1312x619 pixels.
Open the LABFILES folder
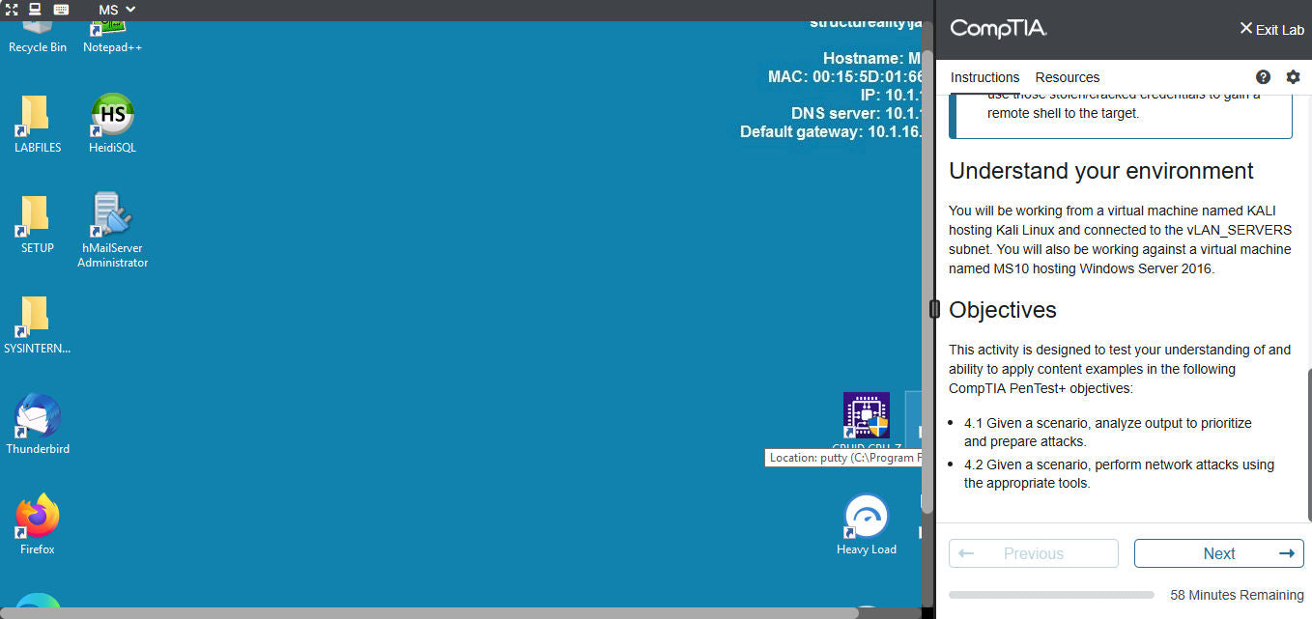(37, 116)
